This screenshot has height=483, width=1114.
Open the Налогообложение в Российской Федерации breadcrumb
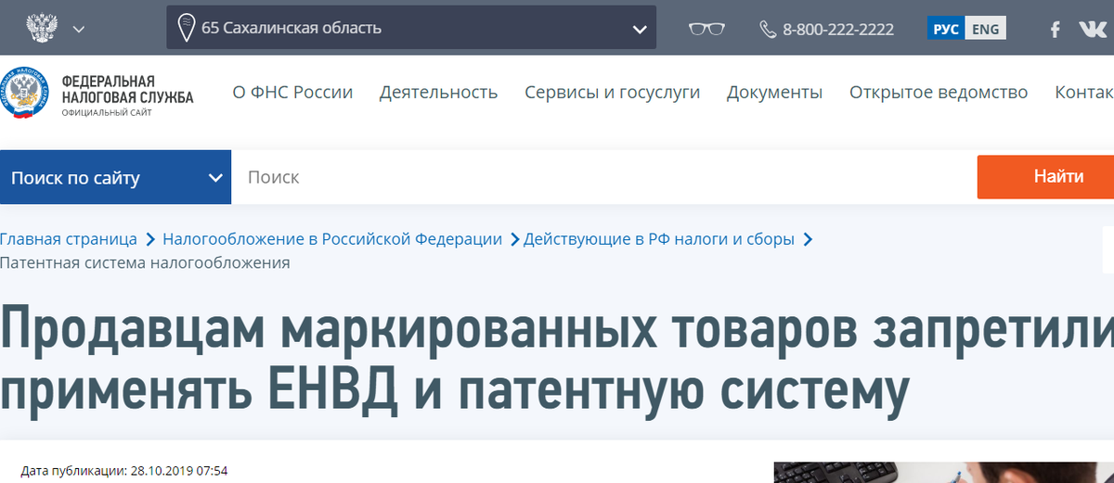pyautogui.click(x=332, y=239)
